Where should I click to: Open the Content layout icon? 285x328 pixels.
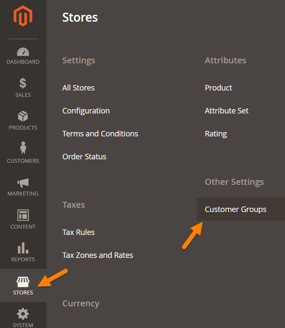23,215
